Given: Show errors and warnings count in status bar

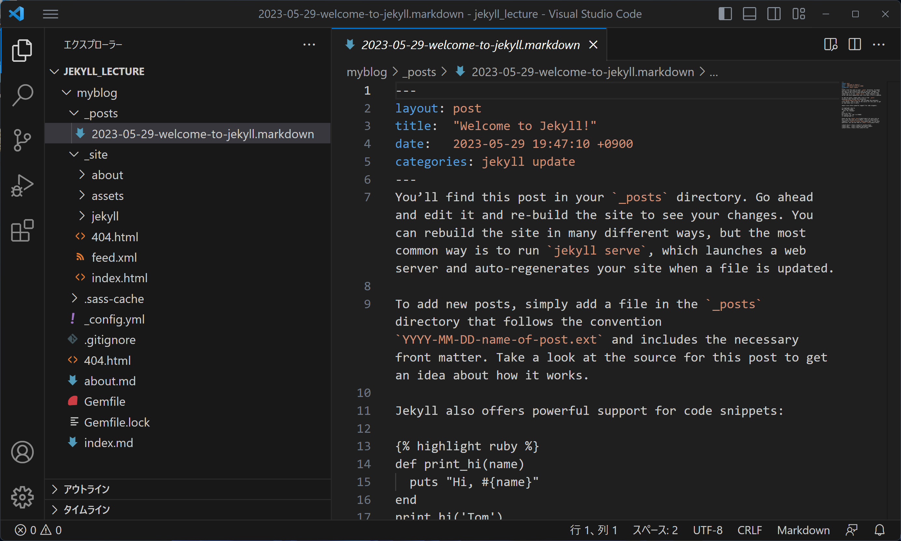Looking at the screenshot, I should tap(38, 530).
